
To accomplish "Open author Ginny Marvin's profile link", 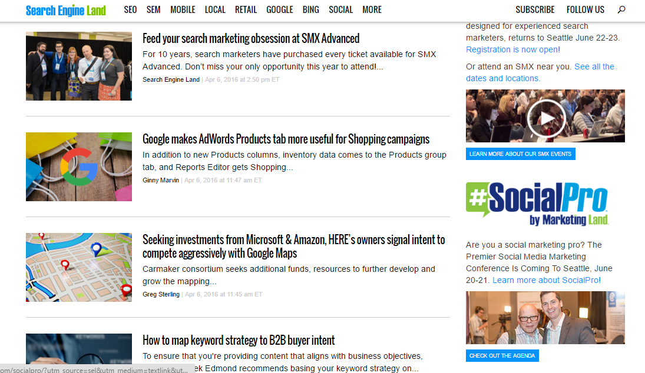I will pyautogui.click(x=161, y=180).
